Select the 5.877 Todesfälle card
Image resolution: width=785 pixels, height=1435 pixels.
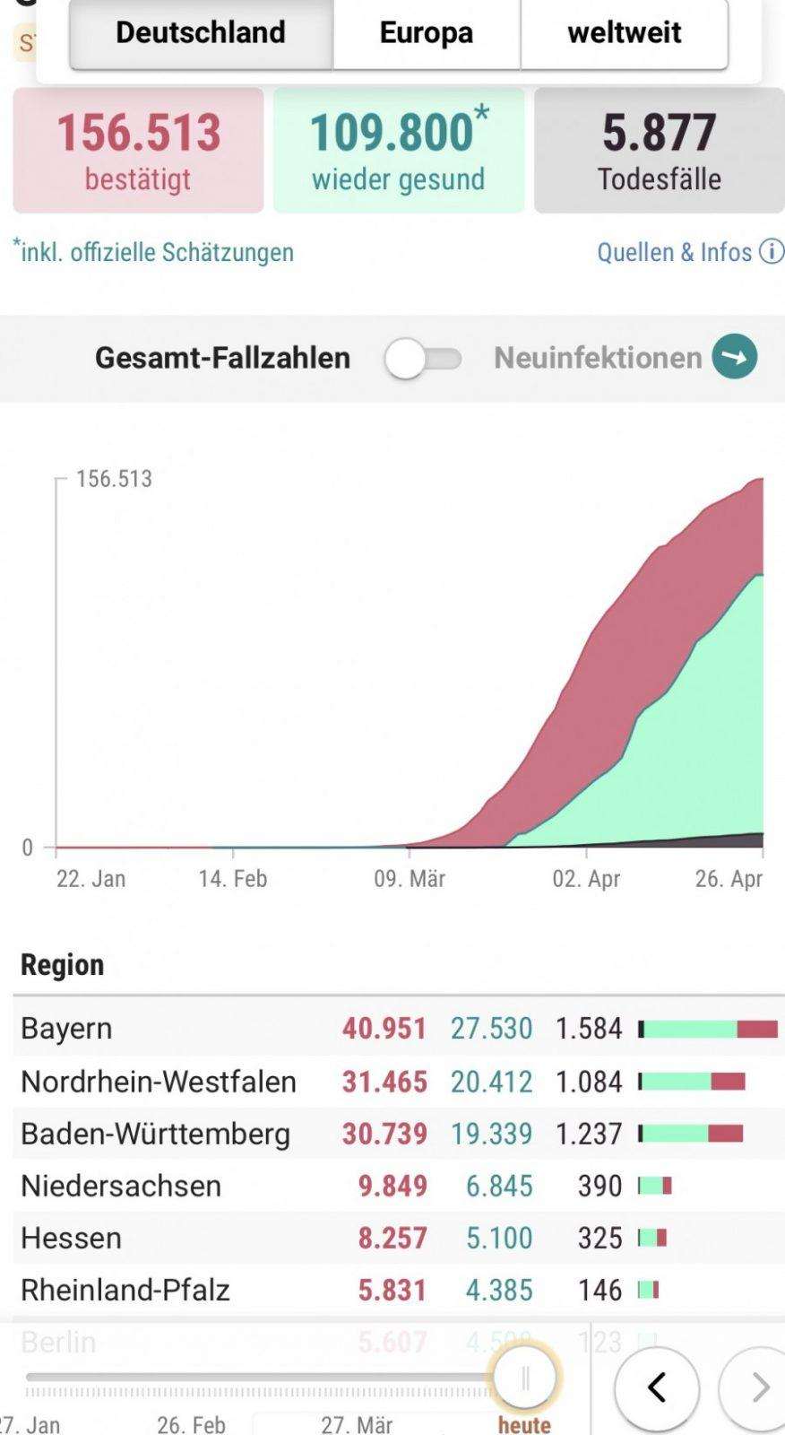point(660,151)
